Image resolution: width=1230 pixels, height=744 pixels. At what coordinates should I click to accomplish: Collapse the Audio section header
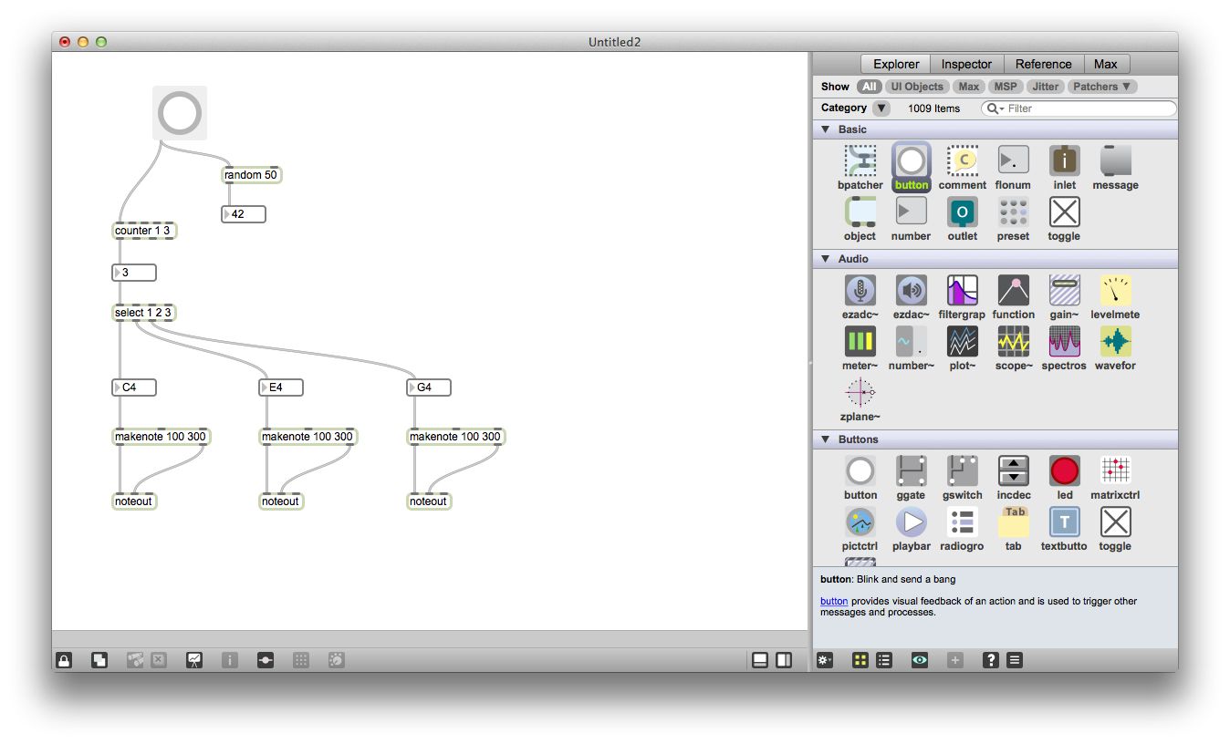pyautogui.click(x=825, y=258)
